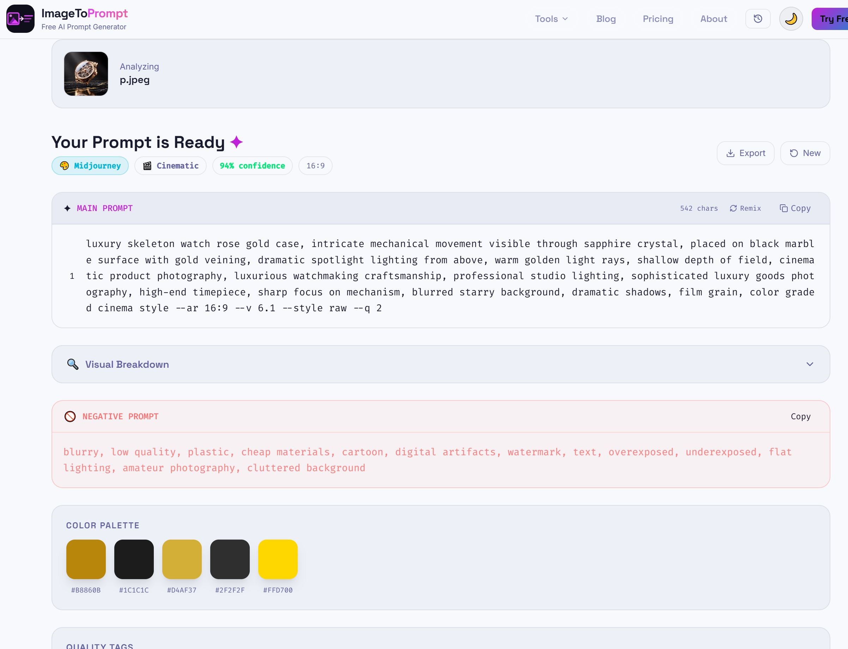The image size is (848, 649).
Task: Click the New restart icon button
Action: point(805,153)
